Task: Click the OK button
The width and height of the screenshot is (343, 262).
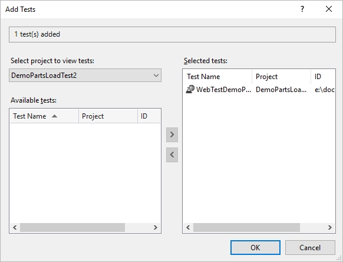Action: coord(255,247)
